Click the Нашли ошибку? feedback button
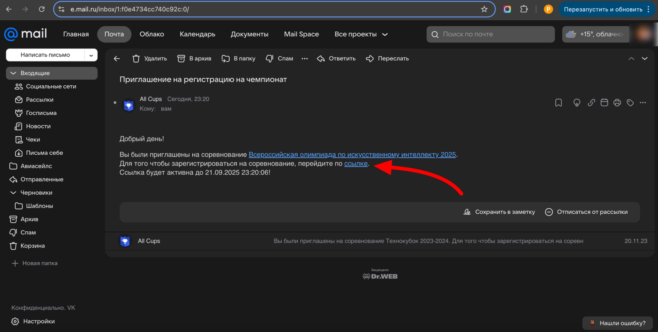Viewport: 658px width, 332px height. tap(618, 323)
